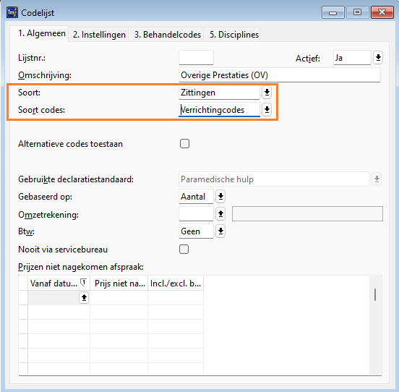Click the Prijs niet na... column header
The image size is (399, 392).
119,283
